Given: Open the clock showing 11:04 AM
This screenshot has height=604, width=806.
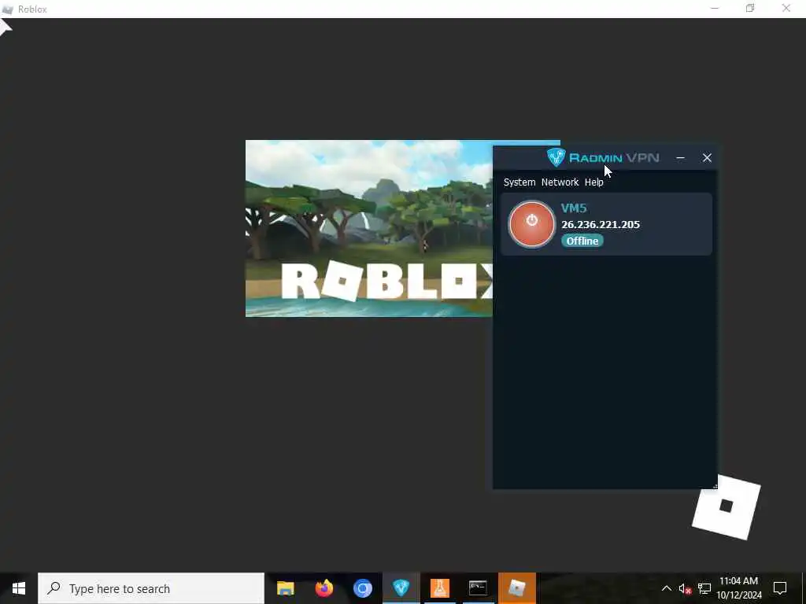Looking at the screenshot, I should [738, 588].
